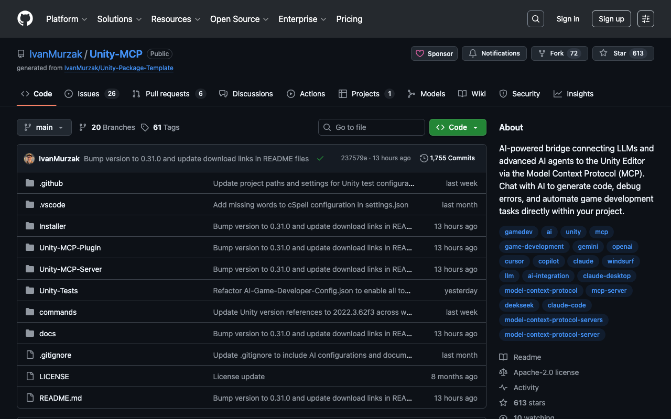
Task: Open the Pull requests tab
Action: coord(168,94)
